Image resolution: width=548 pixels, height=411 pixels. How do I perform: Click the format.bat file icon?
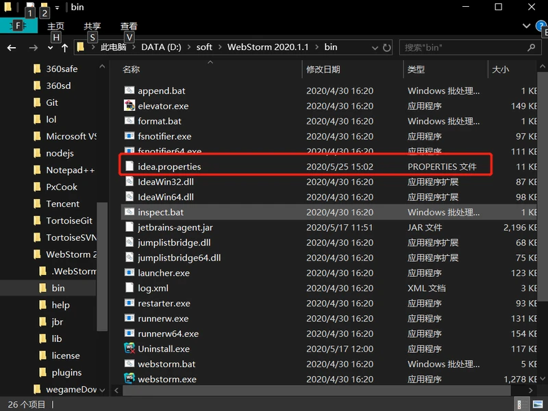click(129, 121)
